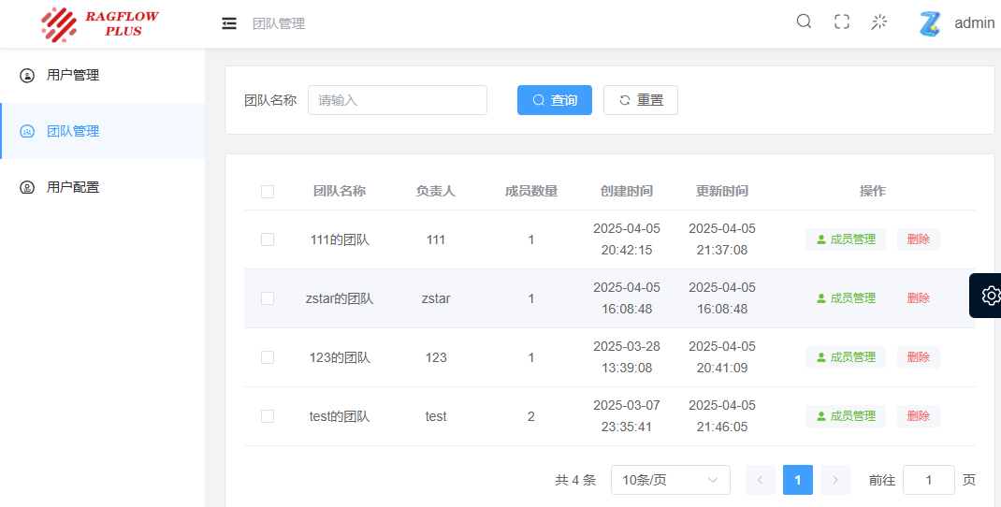Check the 111的团队 row checkbox
Screen dimensions: 1001x507
[x=268, y=239]
